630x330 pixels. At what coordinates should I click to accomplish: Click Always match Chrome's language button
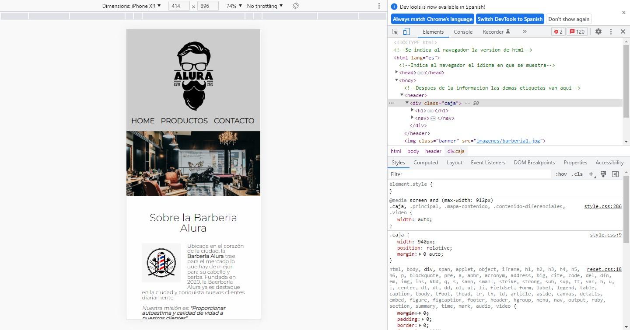(433, 19)
